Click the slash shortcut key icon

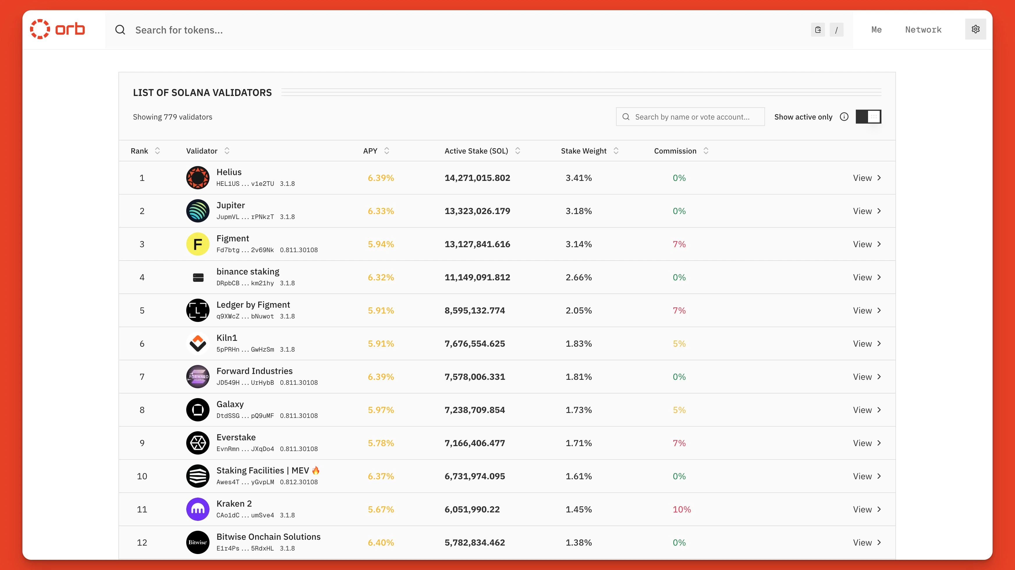(x=836, y=30)
